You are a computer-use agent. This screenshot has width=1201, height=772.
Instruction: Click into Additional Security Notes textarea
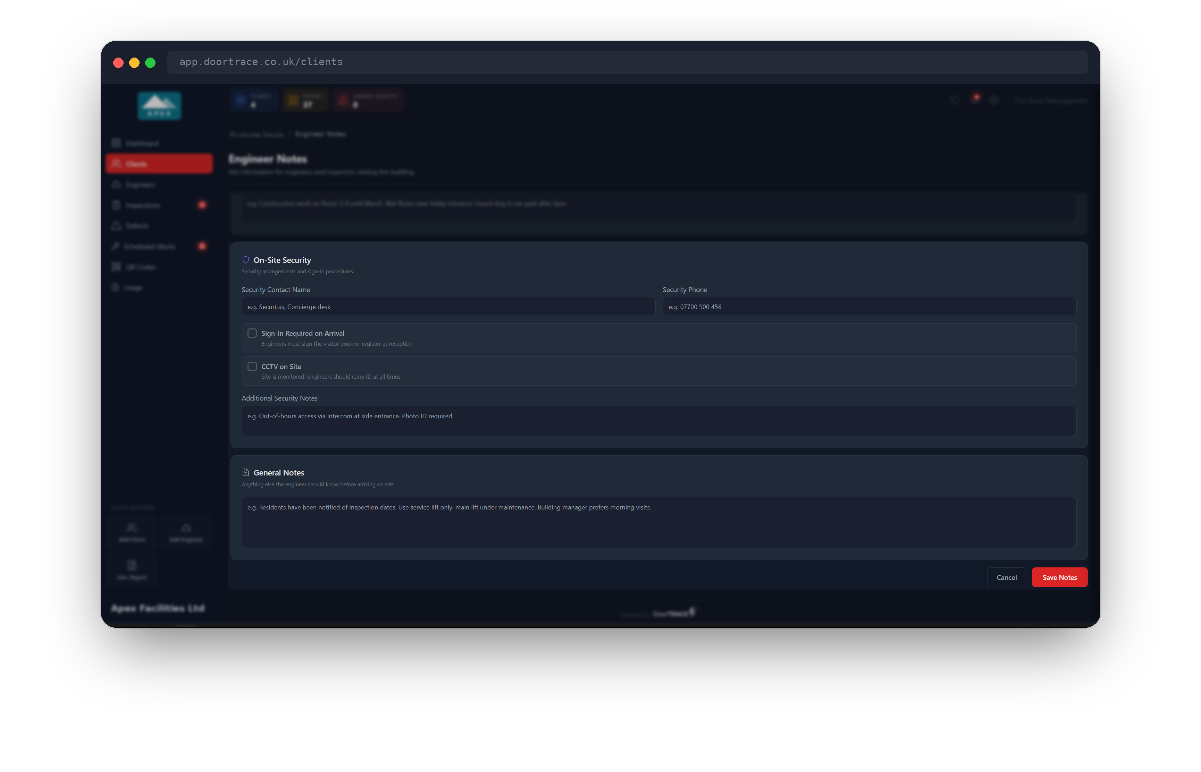(x=659, y=421)
